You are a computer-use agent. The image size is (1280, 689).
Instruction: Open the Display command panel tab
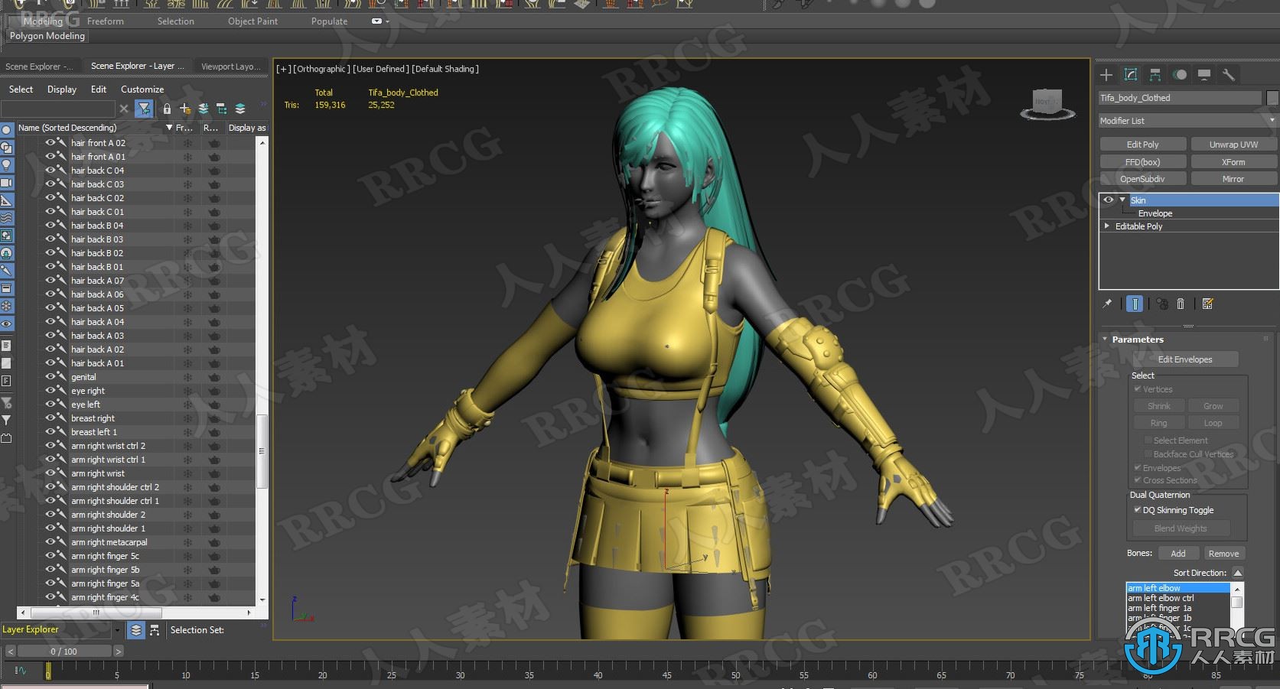(x=1204, y=74)
